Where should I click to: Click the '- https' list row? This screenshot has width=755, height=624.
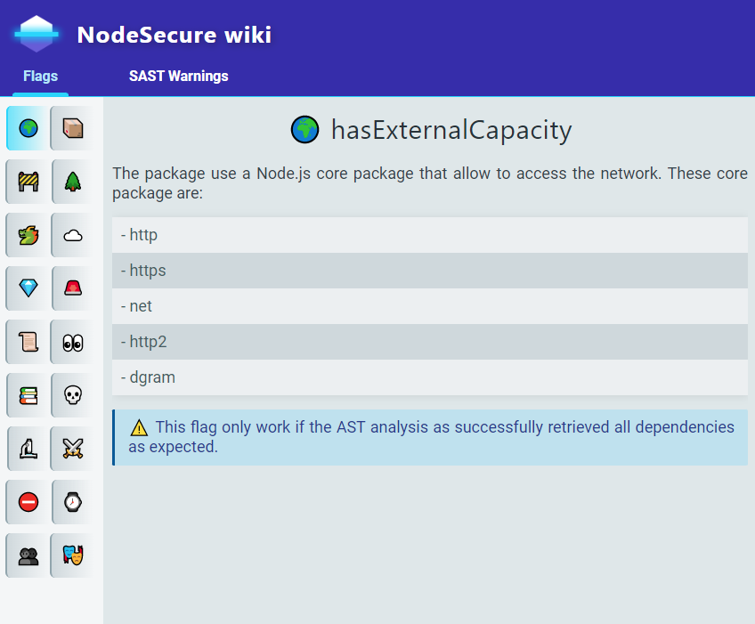click(430, 271)
